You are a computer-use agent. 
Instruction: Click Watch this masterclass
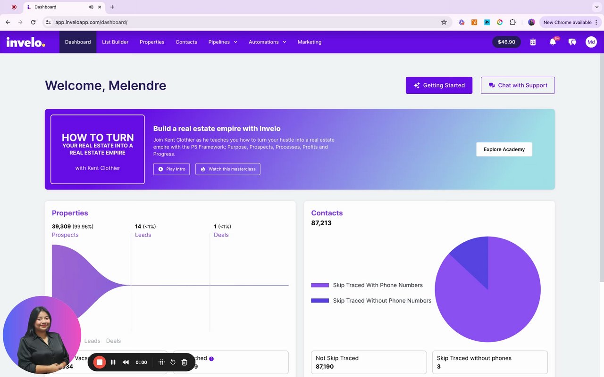pyautogui.click(x=228, y=169)
